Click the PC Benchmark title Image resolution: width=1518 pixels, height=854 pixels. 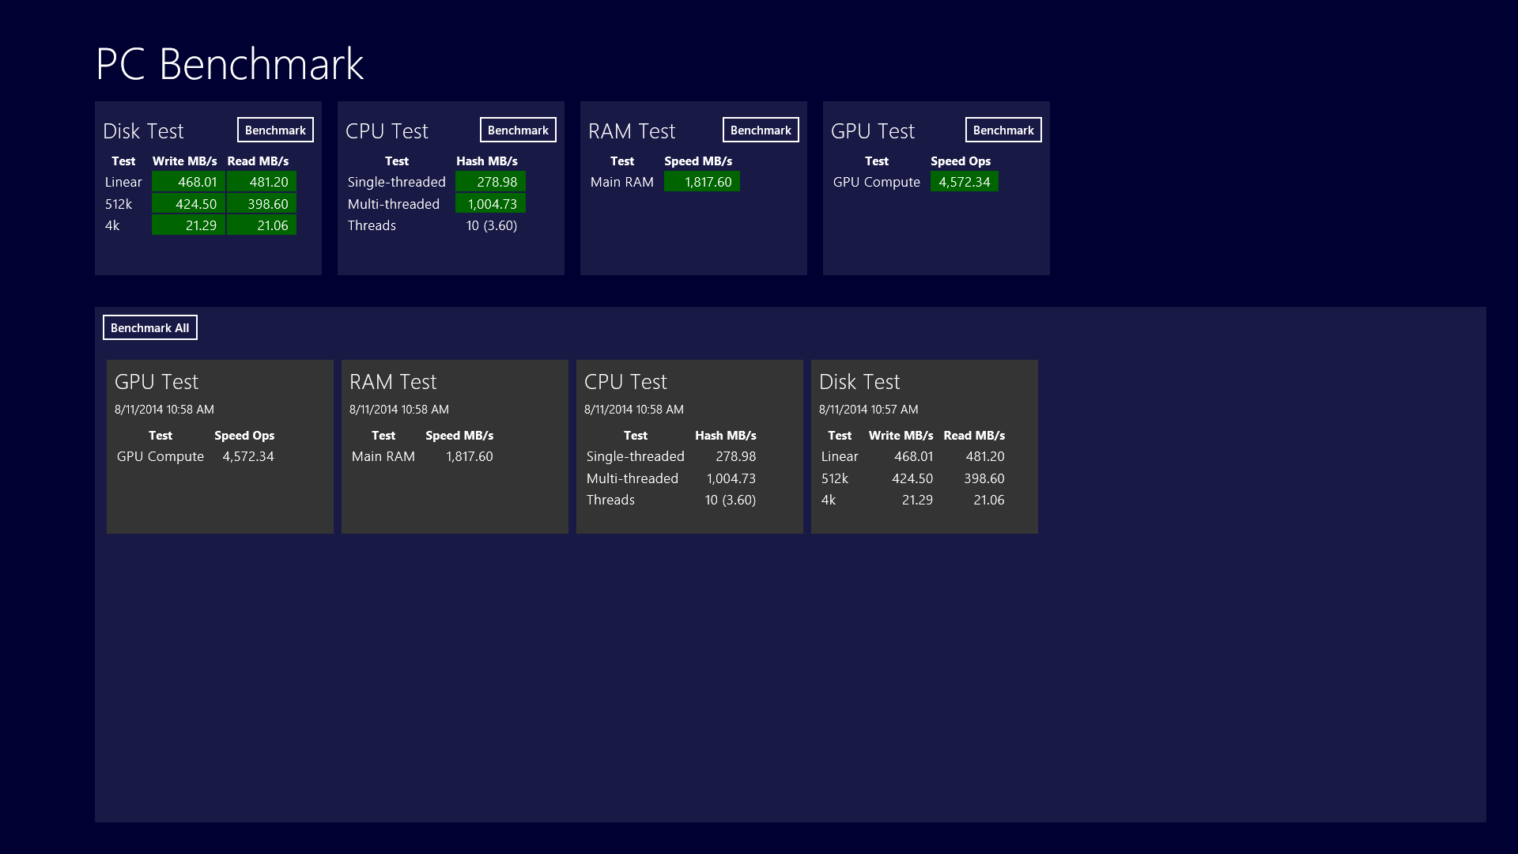click(229, 64)
